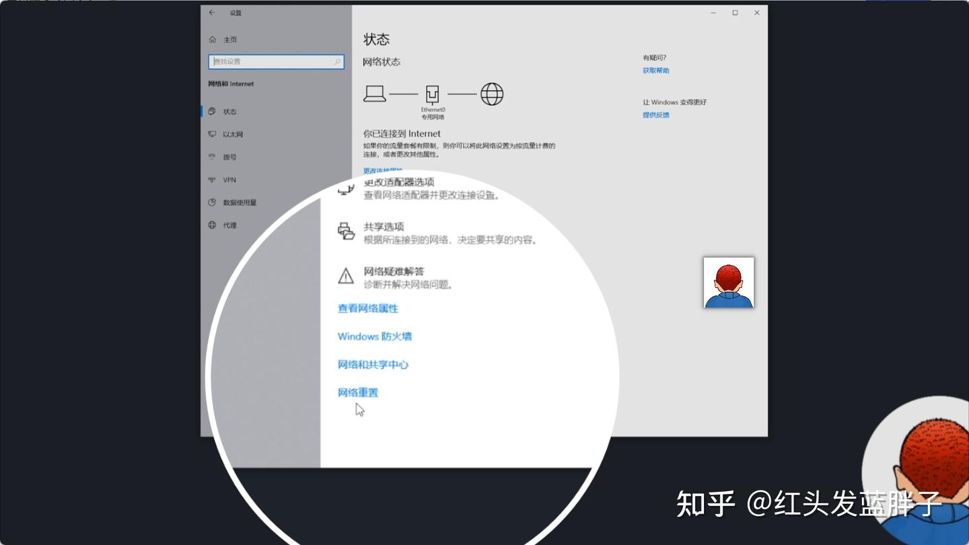This screenshot has height=545, width=969.
Task: Click the 有疑问? text
Action: (x=655, y=58)
